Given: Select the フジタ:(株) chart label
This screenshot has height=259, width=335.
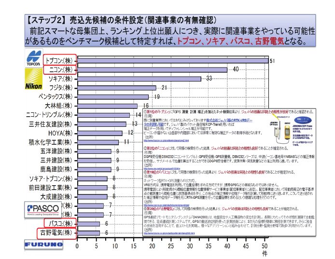Looking at the screenshot, I should (61, 88).
